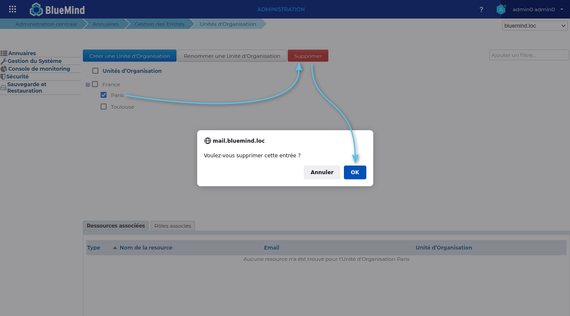This screenshot has width=570, height=316.
Task: Open the apps grid launcher icon
Action: click(13, 9)
